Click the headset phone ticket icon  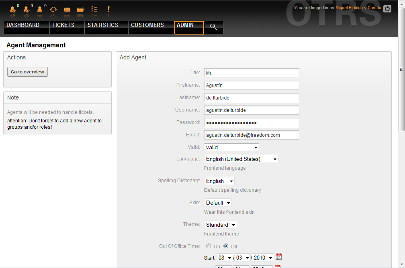53,9
